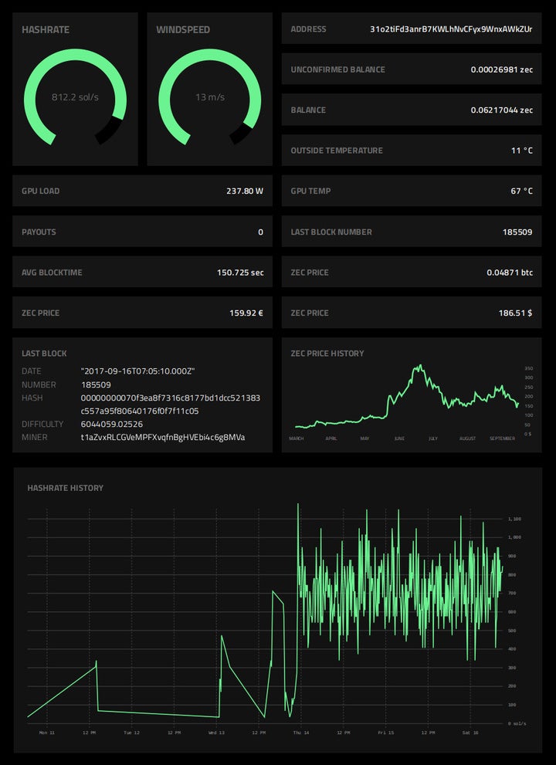This screenshot has width=556, height=765.
Task: Click the Hashrate History panel title
Action: pyautogui.click(x=66, y=488)
